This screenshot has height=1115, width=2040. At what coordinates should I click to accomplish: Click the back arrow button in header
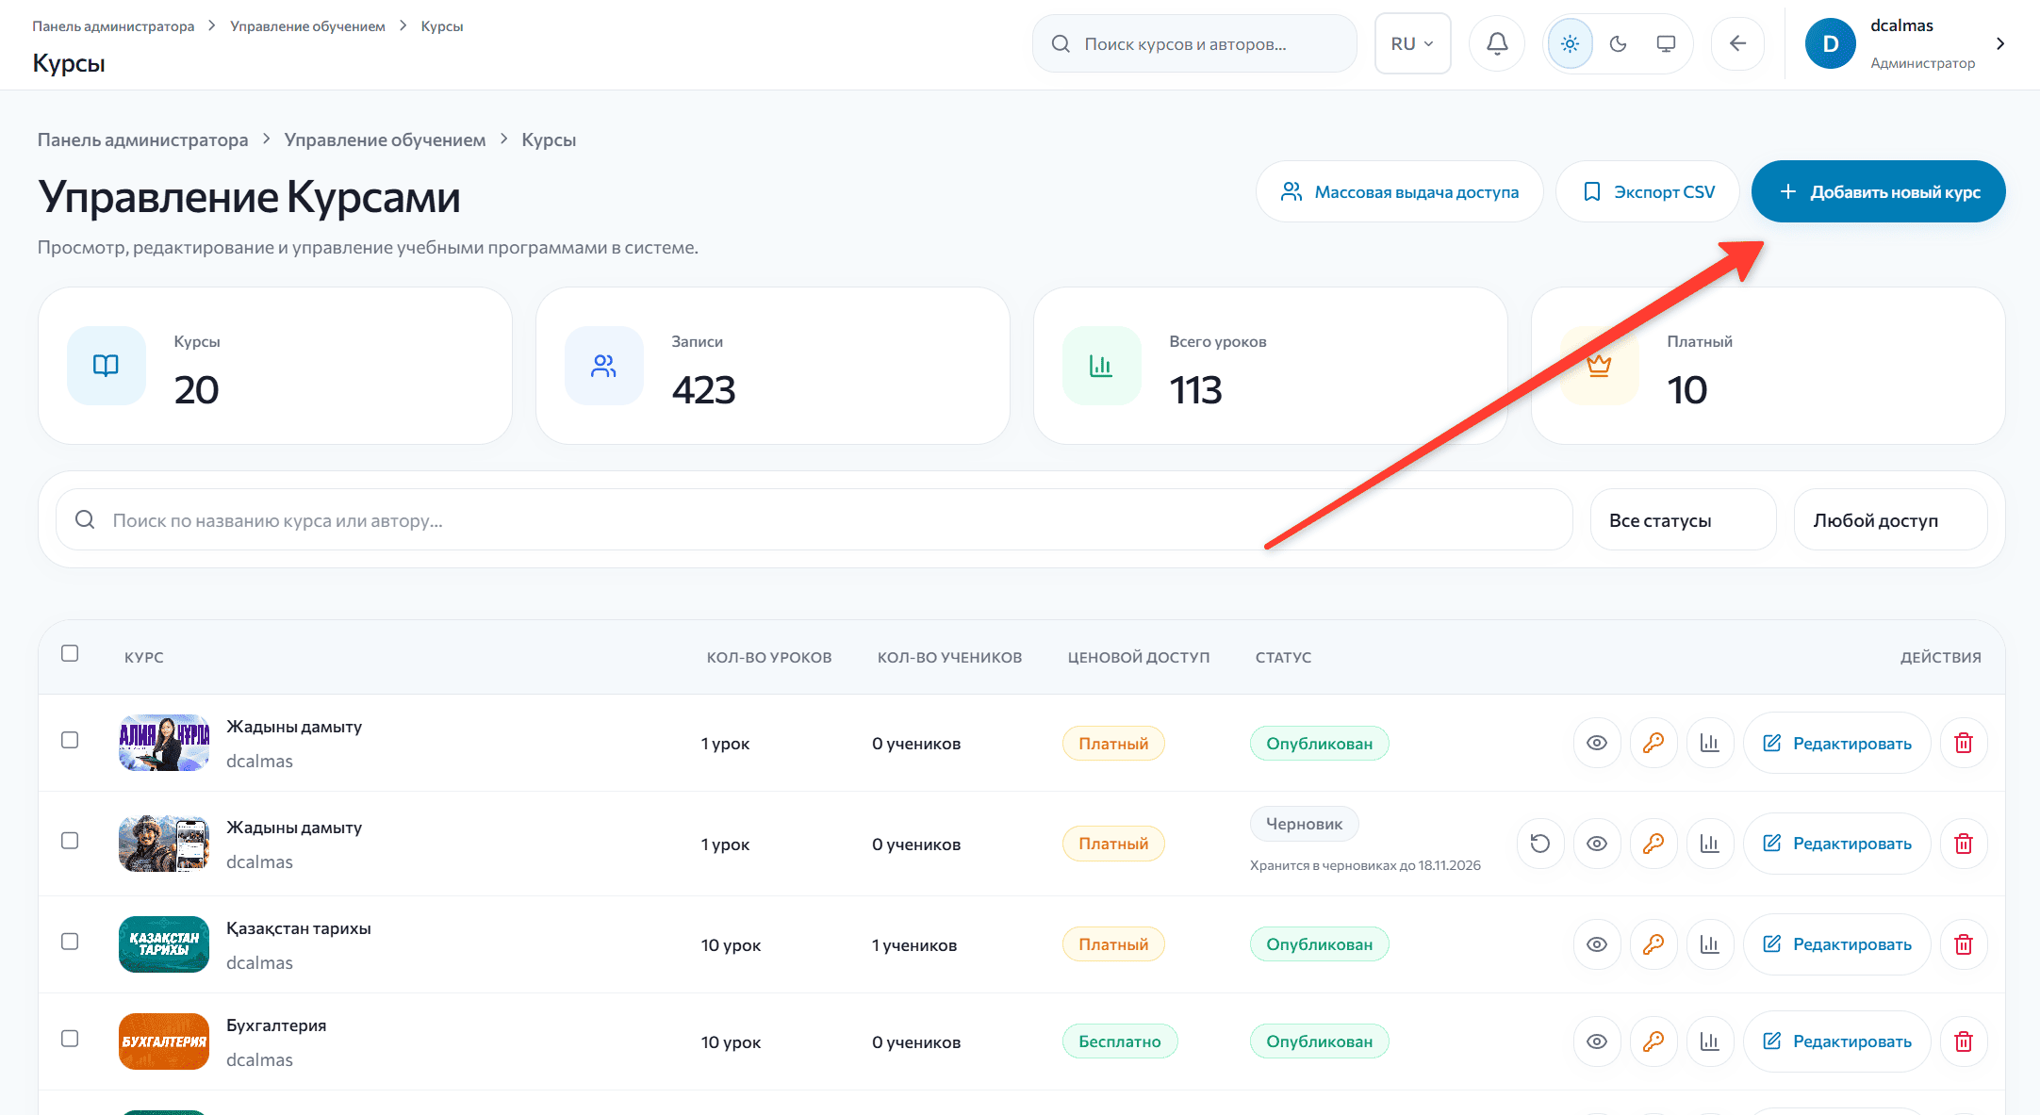click(x=1737, y=43)
